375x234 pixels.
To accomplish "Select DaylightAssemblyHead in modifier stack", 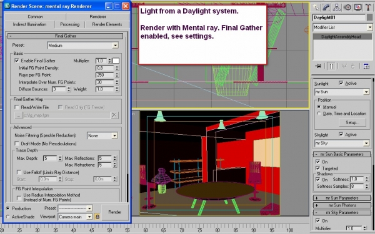I will (x=342, y=37).
